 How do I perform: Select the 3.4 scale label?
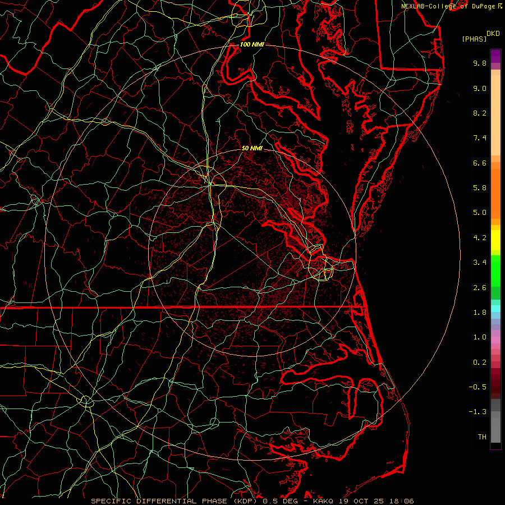tap(480, 263)
